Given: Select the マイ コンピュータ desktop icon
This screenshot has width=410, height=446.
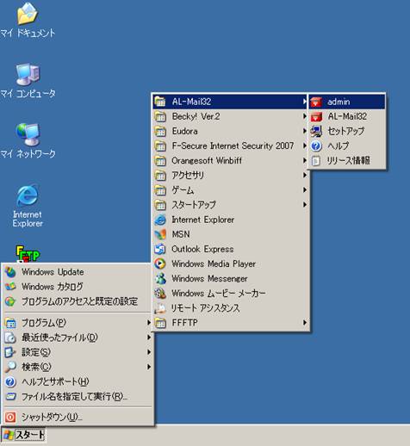Looking at the screenshot, I should point(28,81).
